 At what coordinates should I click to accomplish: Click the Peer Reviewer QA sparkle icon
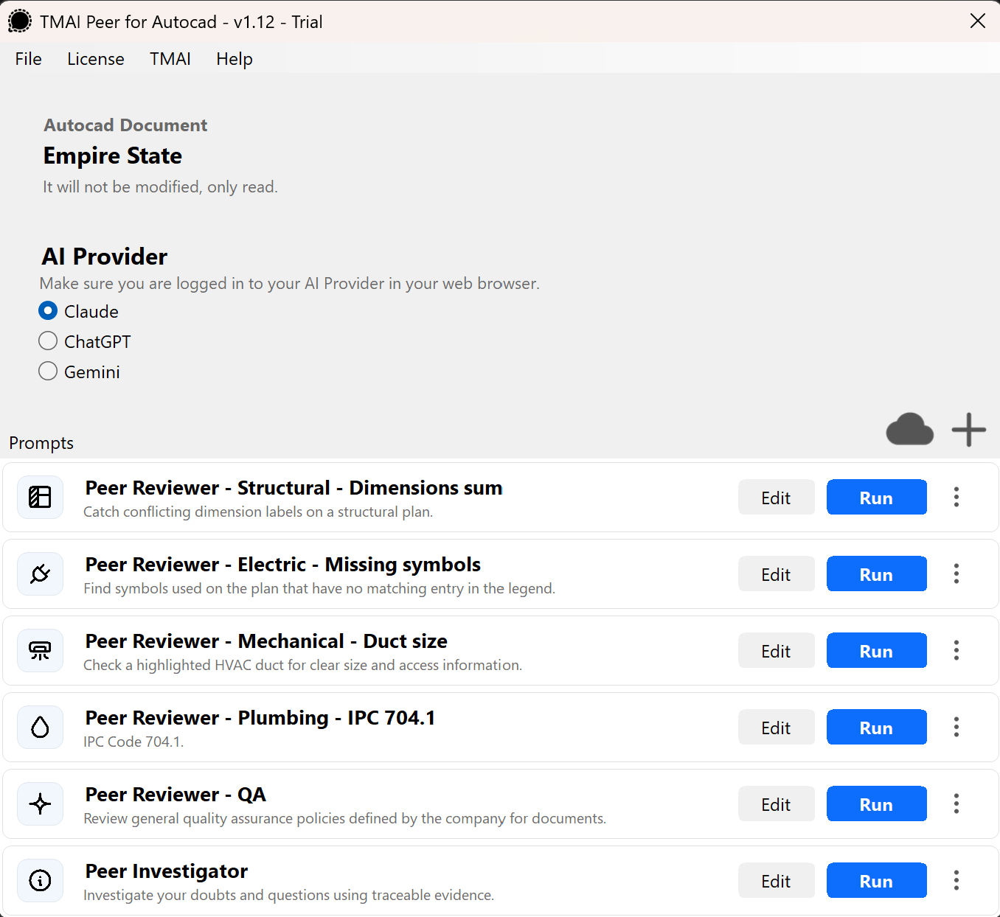click(x=40, y=803)
